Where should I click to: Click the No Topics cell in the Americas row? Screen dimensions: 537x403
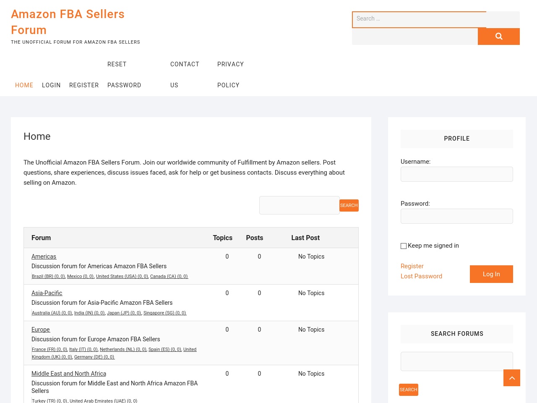pos(311,256)
